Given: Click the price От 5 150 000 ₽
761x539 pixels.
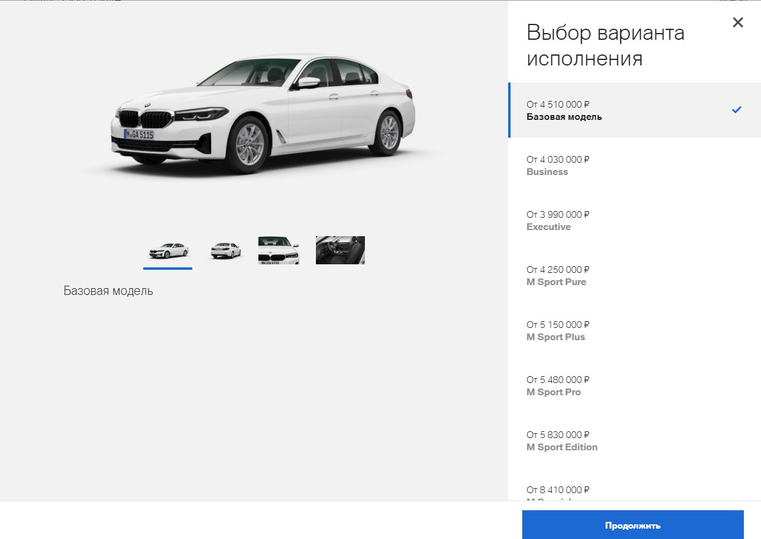Looking at the screenshot, I should coord(558,325).
